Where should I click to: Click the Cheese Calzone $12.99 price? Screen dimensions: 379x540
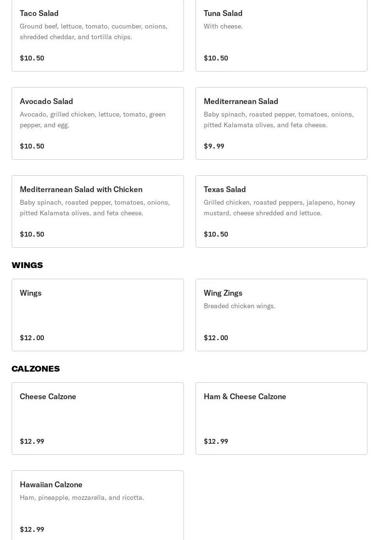pyautogui.click(x=32, y=441)
